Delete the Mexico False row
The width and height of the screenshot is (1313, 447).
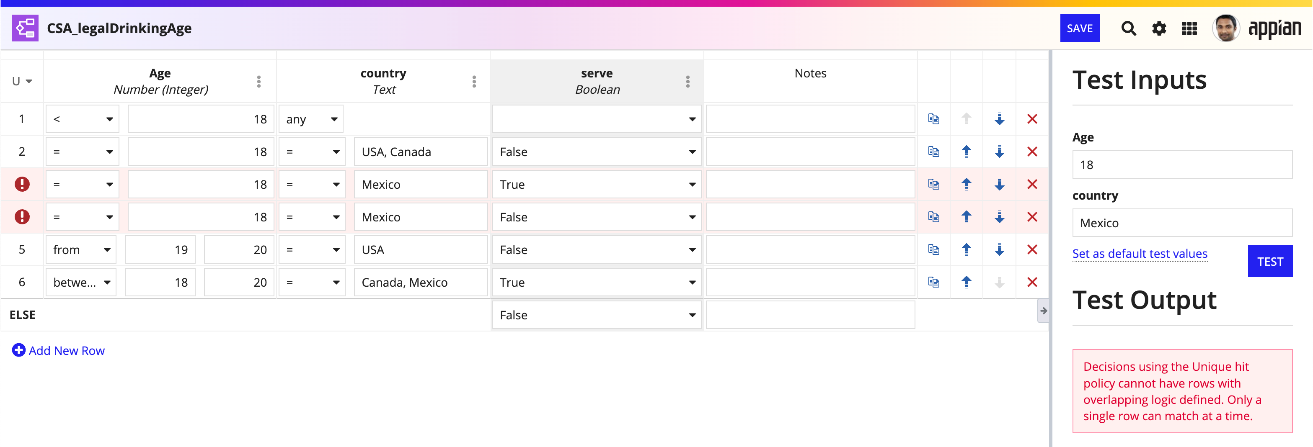click(1032, 217)
